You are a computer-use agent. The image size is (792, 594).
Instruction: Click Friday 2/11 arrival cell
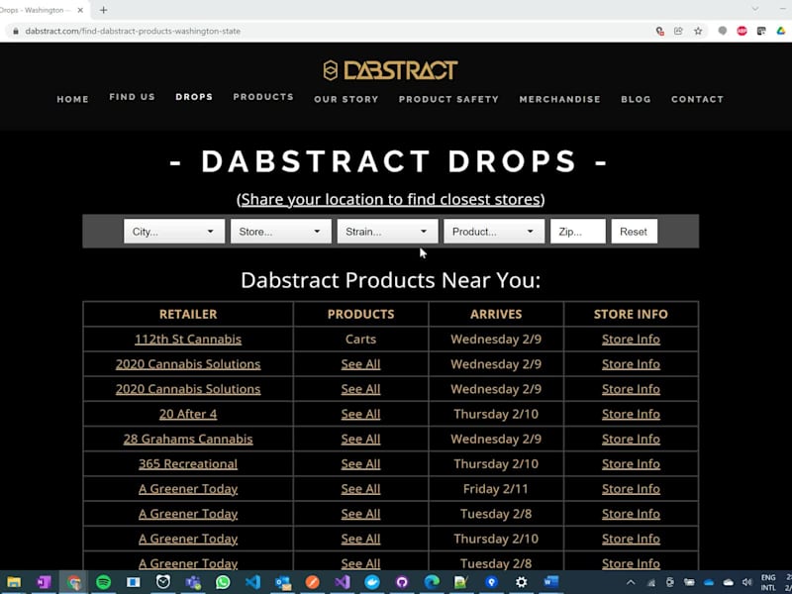496,489
